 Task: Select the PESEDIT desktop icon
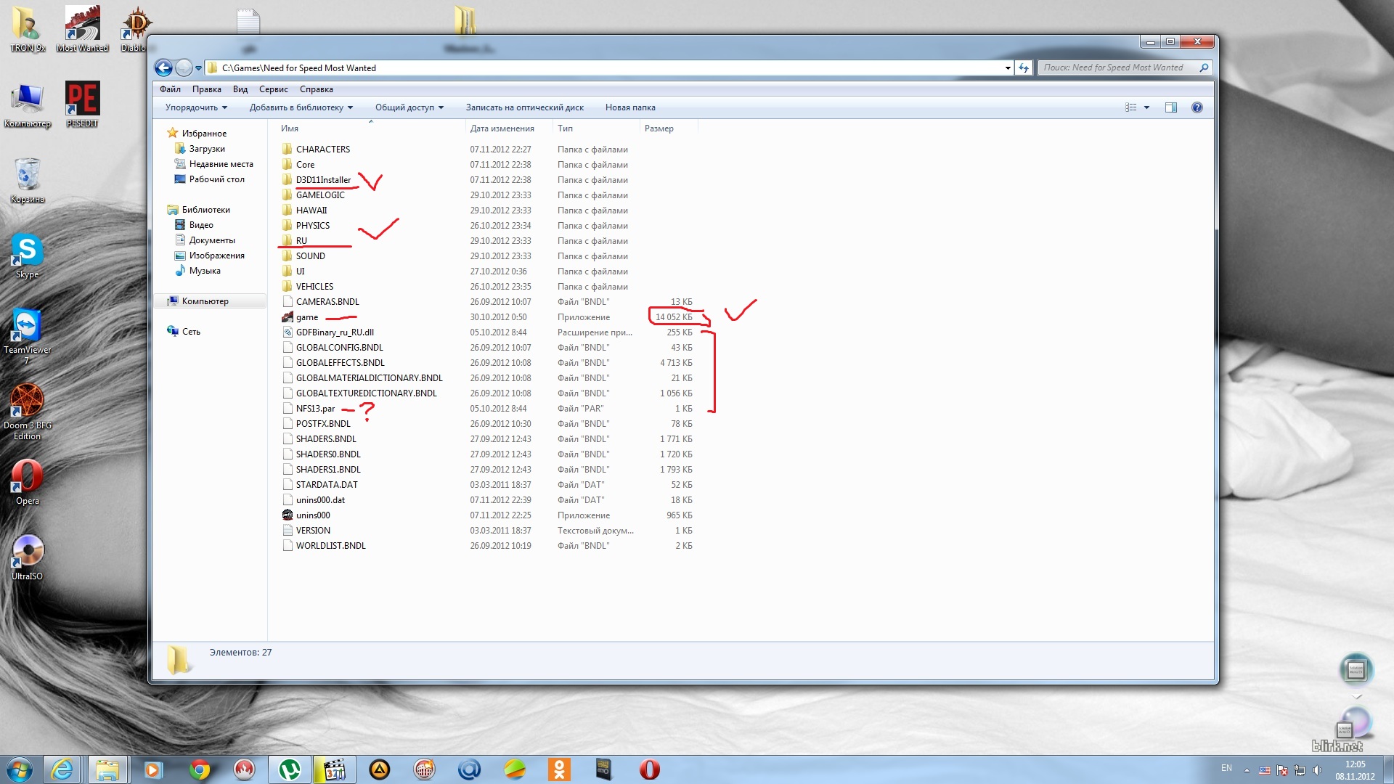pos(82,105)
